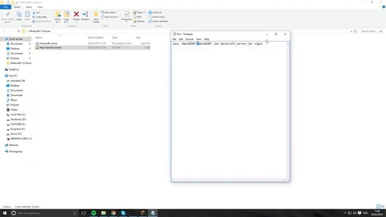Screen dimensions: 386x217
Task: Click the Notepad vertical scrollbar
Action: tap(288, 110)
